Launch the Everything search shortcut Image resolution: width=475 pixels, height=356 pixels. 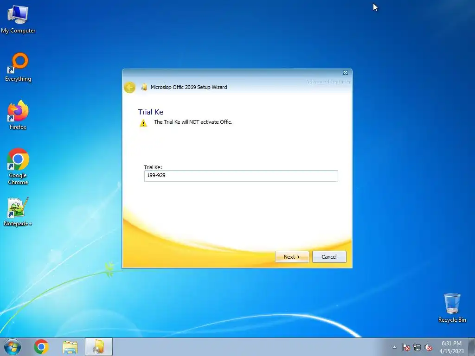tap(18, 67)
